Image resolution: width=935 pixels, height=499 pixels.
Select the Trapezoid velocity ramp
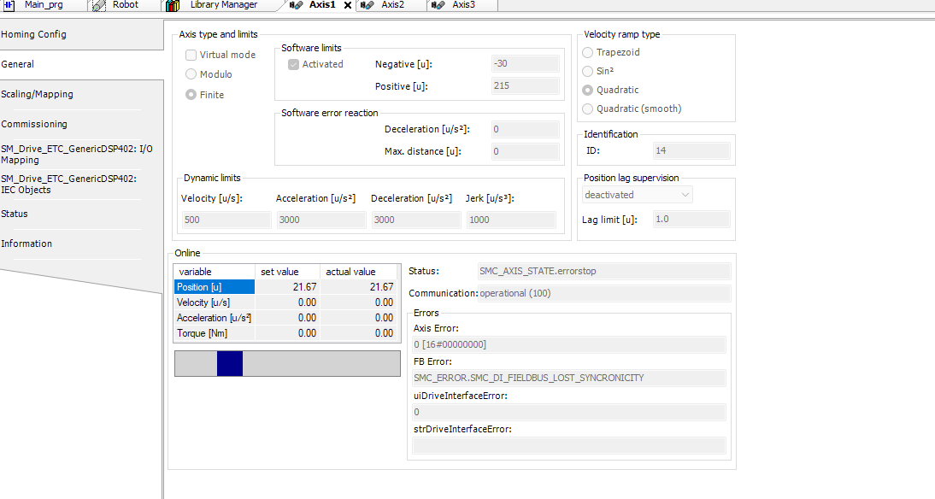[x=588, y=52]
